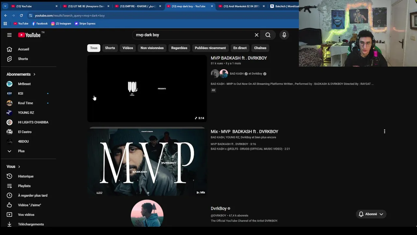Open the YouTube bookmark
Screen dimensions: 417x235
[x=21, y=23]
